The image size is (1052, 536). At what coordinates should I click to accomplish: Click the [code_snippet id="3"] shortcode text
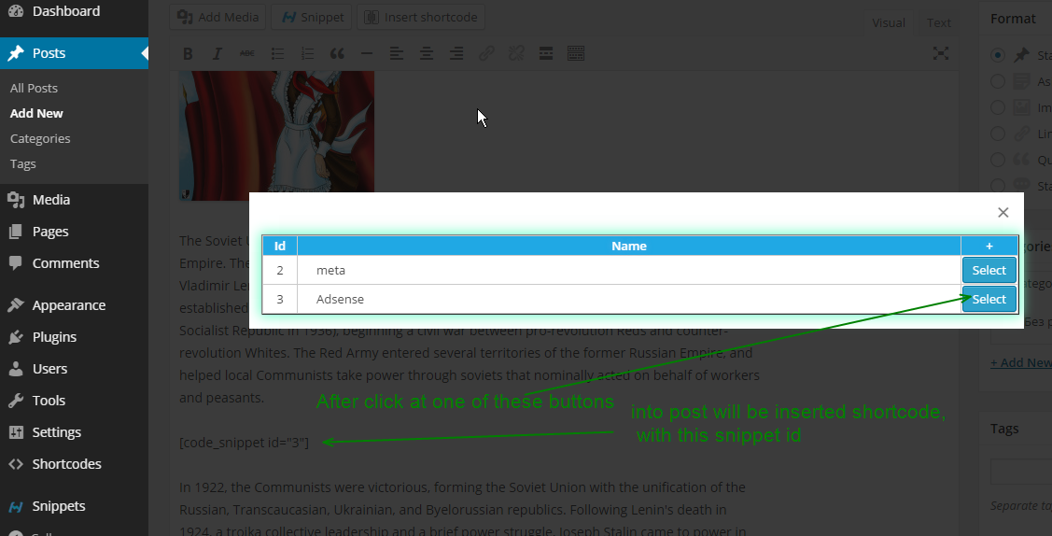(245, 443)
